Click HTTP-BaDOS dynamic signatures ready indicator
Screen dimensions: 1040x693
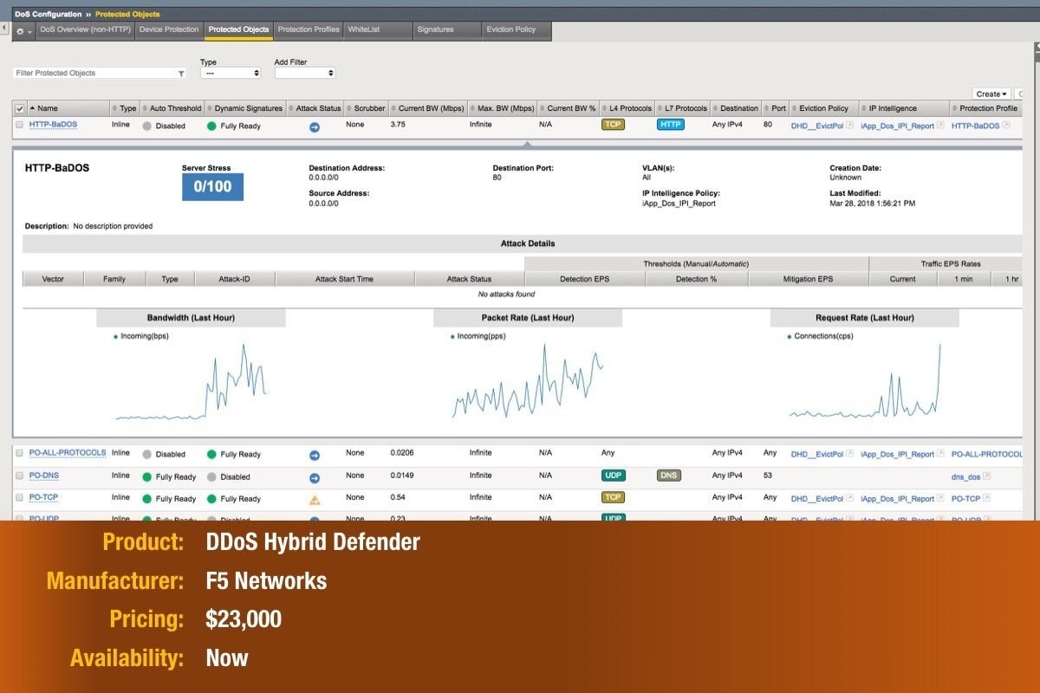(211, 126)
